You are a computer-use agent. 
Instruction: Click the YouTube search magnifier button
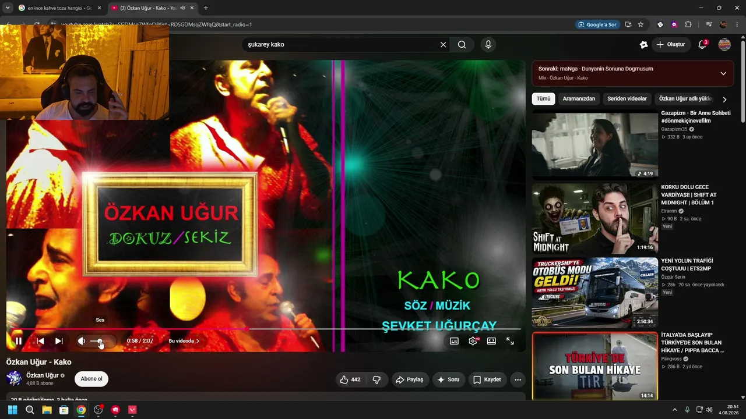[x=462, y=44]
